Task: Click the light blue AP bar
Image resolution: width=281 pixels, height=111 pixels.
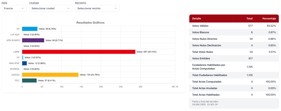Action: pyautogui.click(x=30, y=29)
